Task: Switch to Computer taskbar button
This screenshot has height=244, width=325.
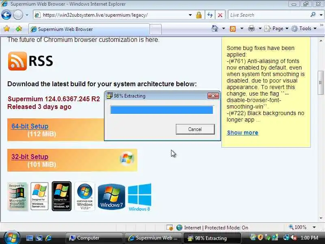Action: click(x=94, y=238)
